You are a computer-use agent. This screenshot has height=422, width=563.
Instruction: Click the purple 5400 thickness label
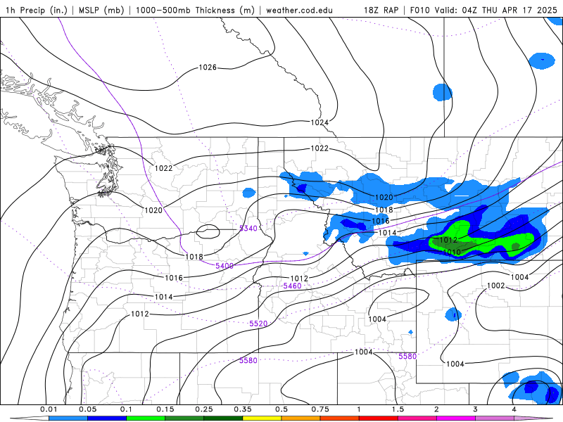224,266
